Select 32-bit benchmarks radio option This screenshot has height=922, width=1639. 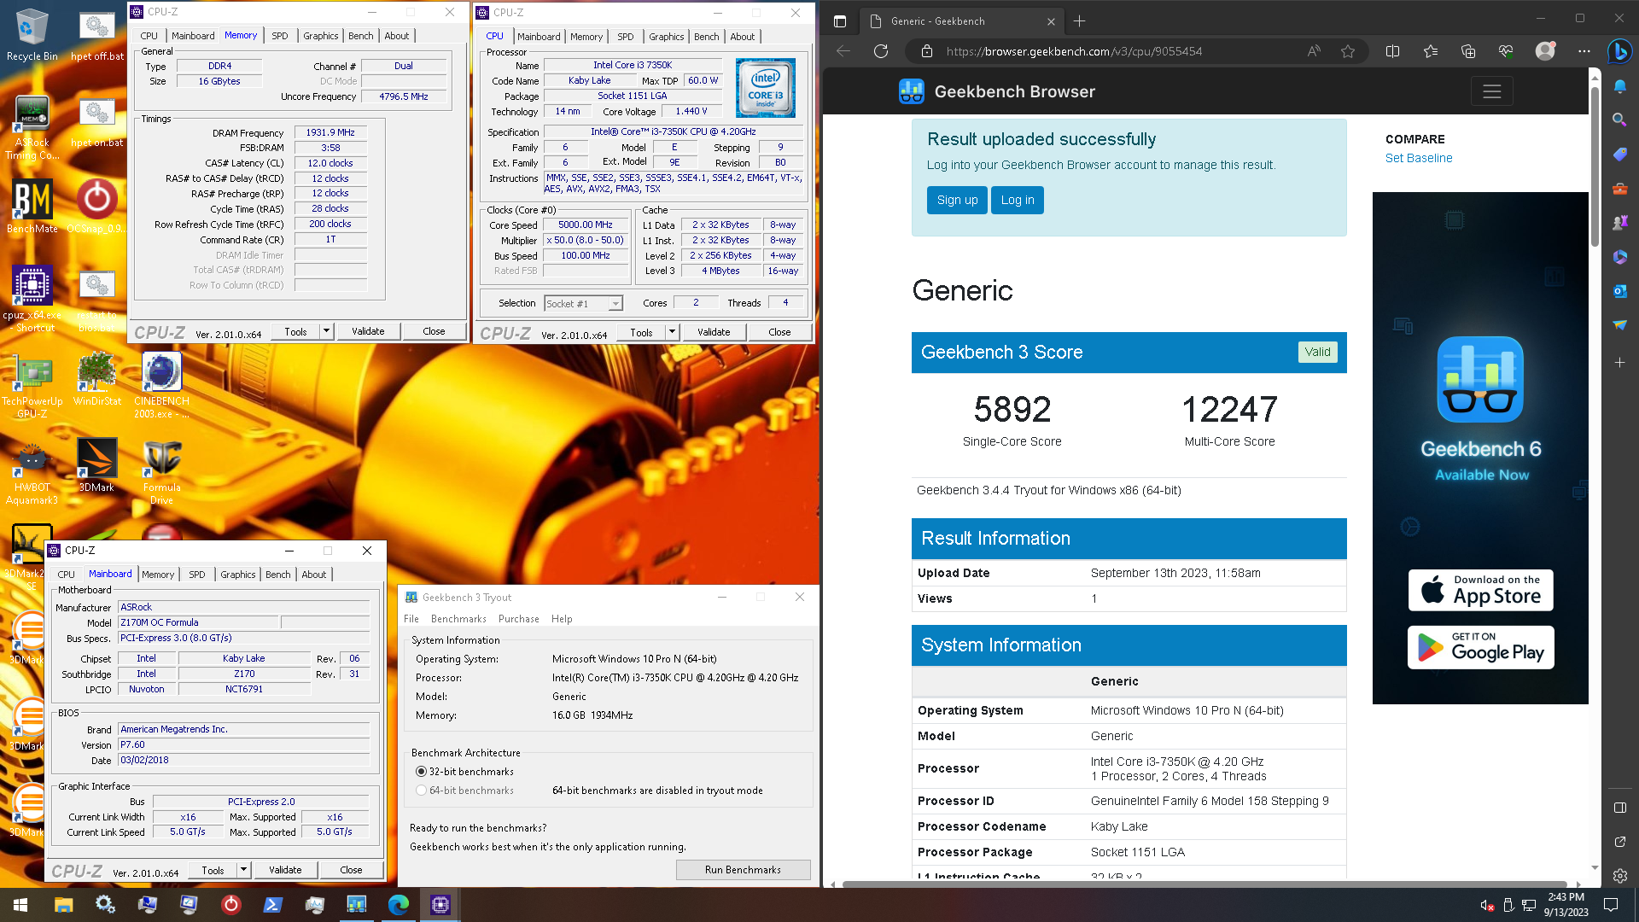tap(421, 771)
